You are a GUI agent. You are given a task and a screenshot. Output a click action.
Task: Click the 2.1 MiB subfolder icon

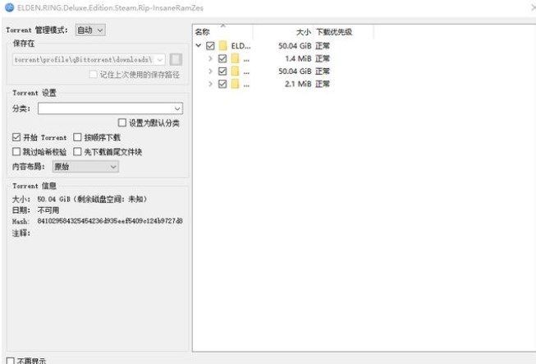236,84
